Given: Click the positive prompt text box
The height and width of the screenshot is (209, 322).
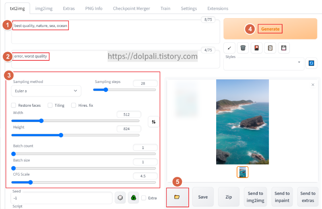Looking at the screenshot, I should point(116,32).
